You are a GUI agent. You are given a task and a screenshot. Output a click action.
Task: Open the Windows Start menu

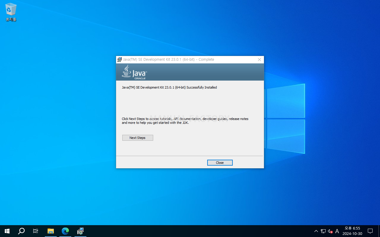click(x=7, y=231)
